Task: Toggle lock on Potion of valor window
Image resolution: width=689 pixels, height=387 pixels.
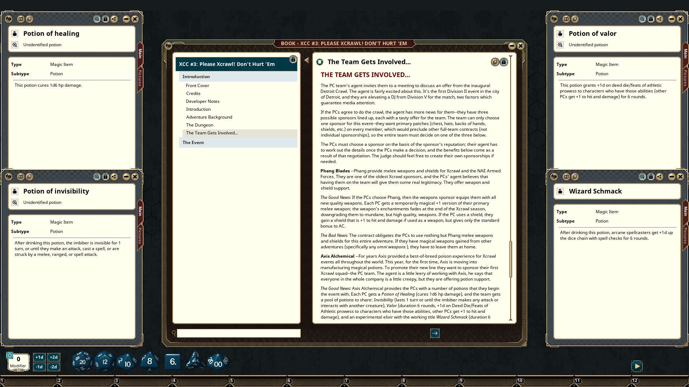Action: point(651,19)
